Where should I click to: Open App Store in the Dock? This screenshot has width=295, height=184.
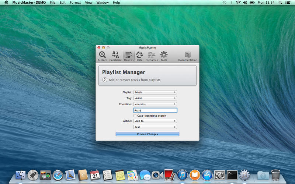point(207,175)
